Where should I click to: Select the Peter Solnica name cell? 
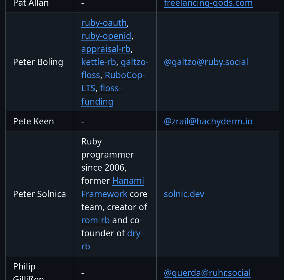(39, 194)
